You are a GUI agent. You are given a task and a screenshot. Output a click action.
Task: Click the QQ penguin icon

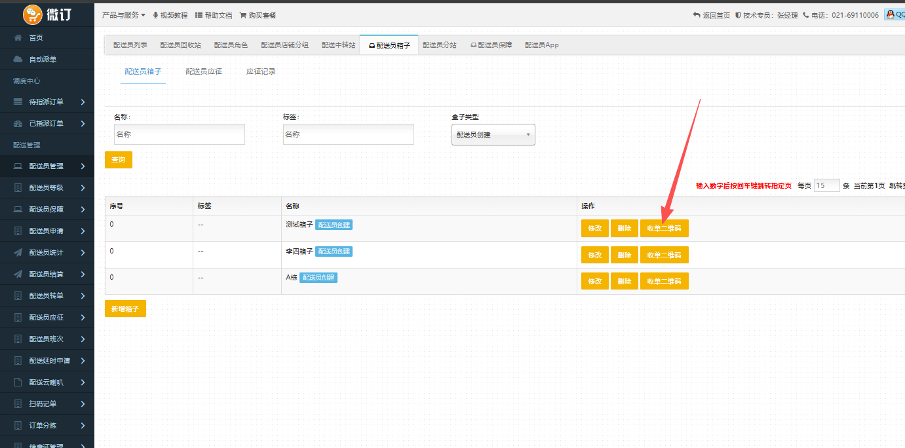[891, 14]
